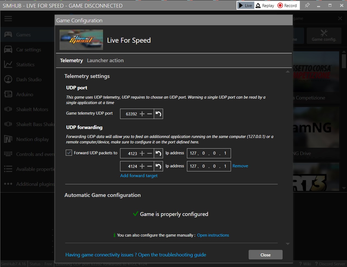Decrease the 4123 forward port with minus
Viewport: 347px width, 267px height.
tap(149, 153)
